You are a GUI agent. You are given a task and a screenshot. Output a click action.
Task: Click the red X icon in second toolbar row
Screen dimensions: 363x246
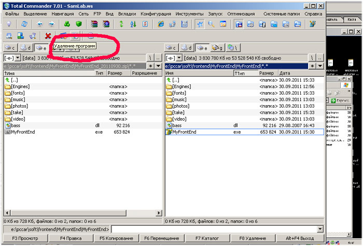pos(48,36)
